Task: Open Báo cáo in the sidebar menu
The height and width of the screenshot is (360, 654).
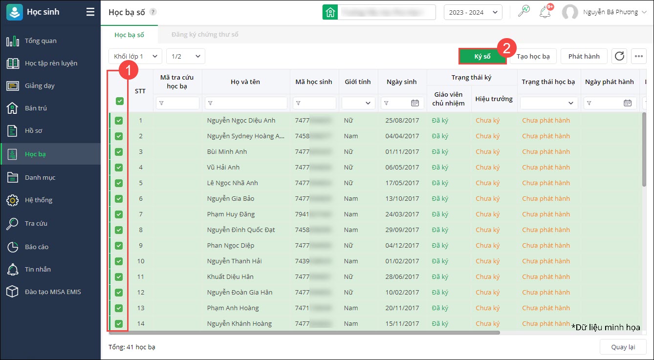Action: (x=37, y=247)
